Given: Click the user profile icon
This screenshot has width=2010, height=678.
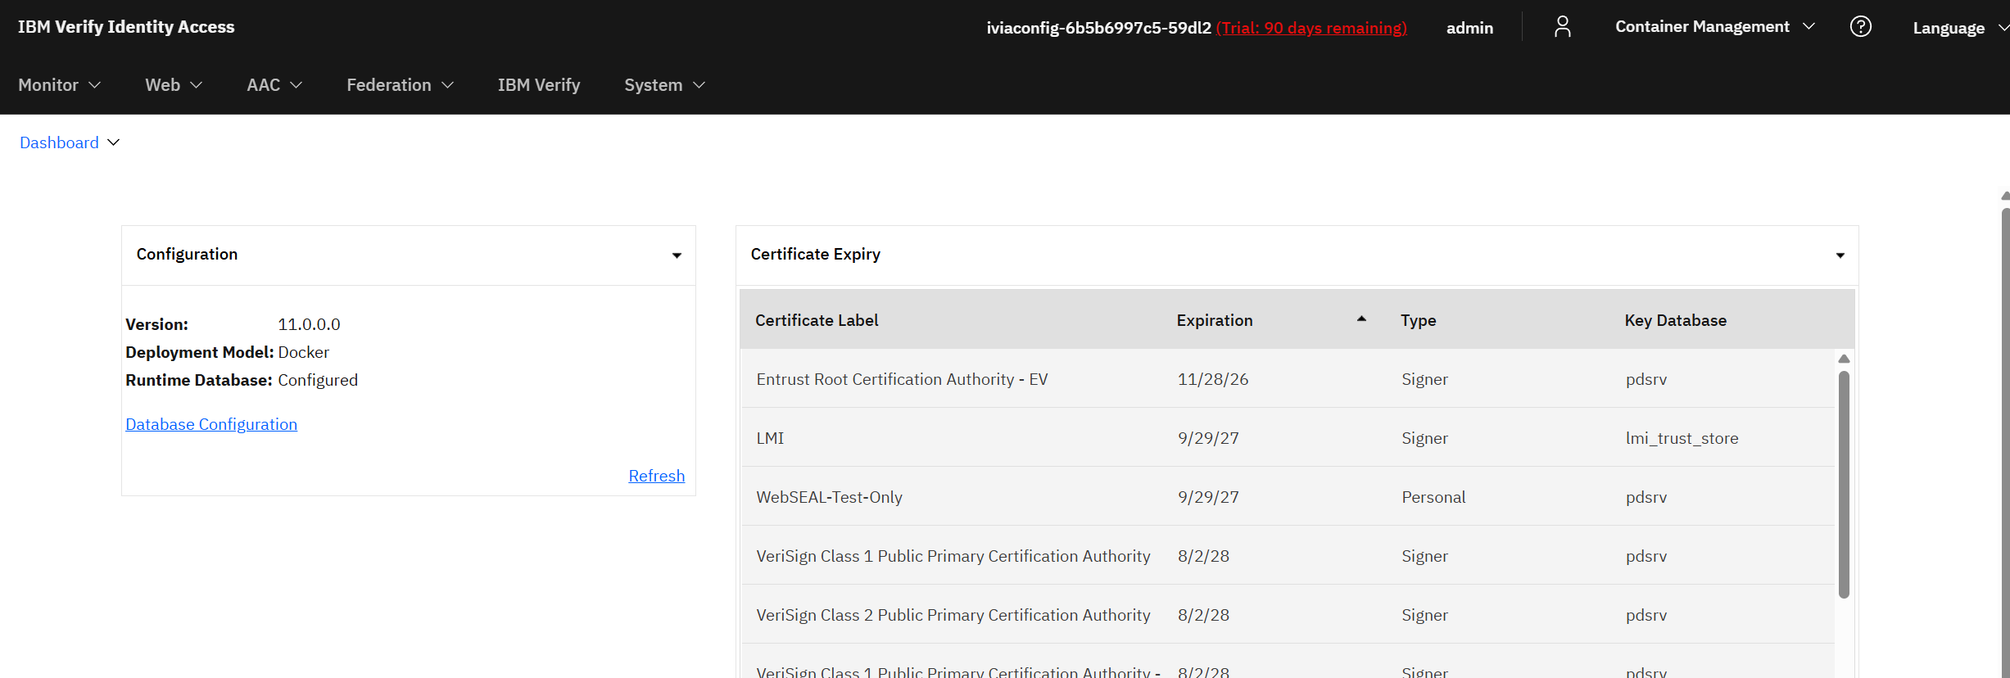Looking at the screenshot, I should point(1562,27).
